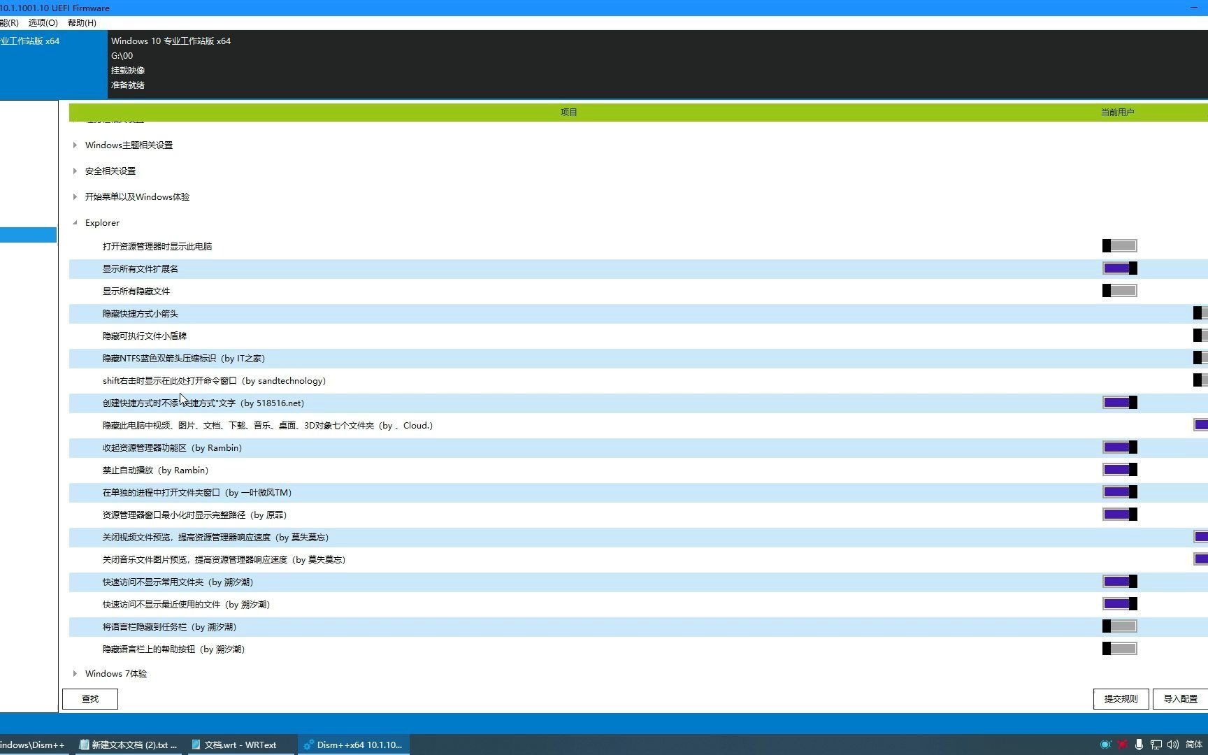Enable 显示所有隐藏文件 switch
The image size is (1208, 755).
tap(1120, 291)
